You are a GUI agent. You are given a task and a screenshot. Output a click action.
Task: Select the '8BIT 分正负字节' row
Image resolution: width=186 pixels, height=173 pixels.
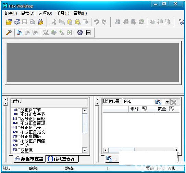(46, 110)
